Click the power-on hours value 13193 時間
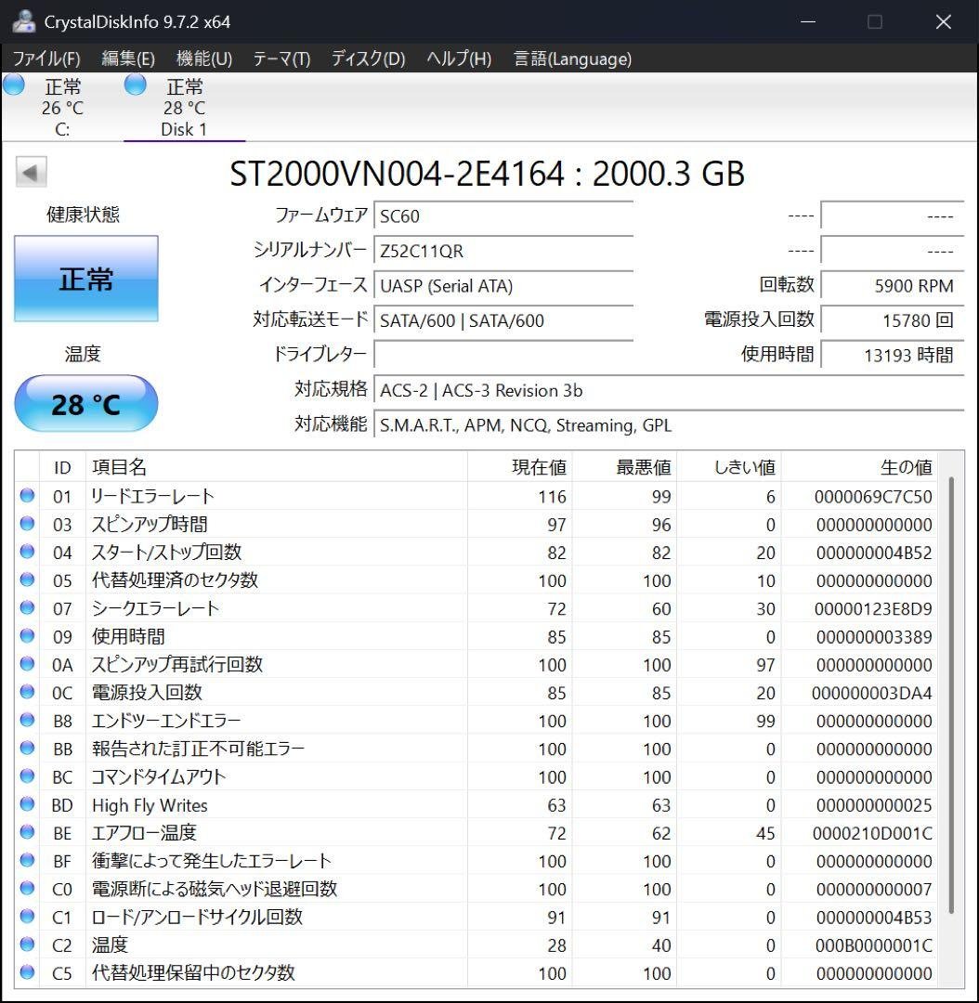Viewport: 979px width, 1003px height. [x=893, y=355]
